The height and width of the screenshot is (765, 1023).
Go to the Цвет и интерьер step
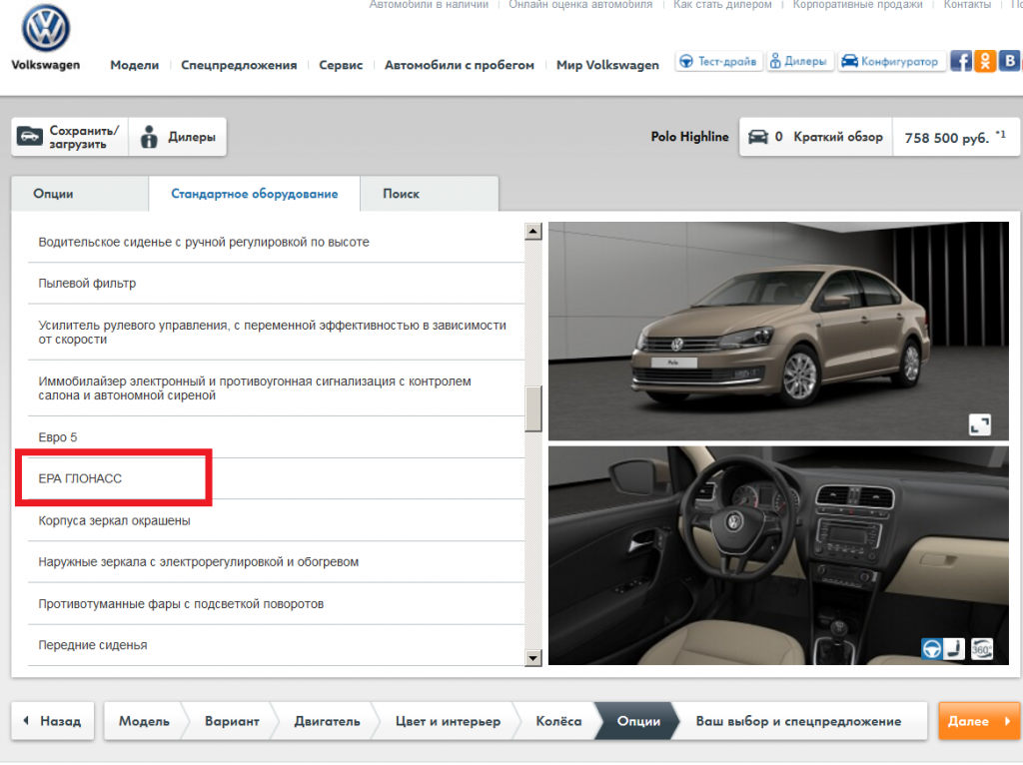(448, 721)
